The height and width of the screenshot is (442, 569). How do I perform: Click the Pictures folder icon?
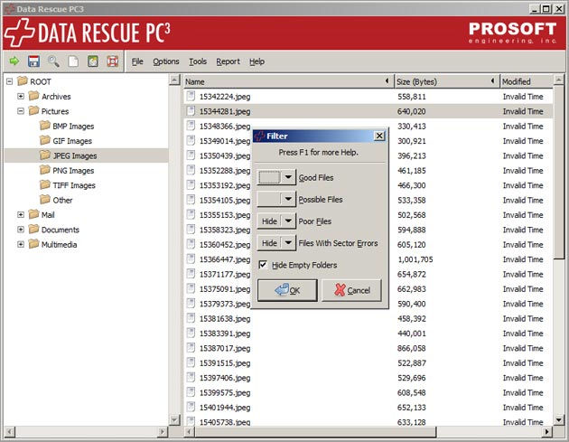pyautogui.click(x=33, y=111)
